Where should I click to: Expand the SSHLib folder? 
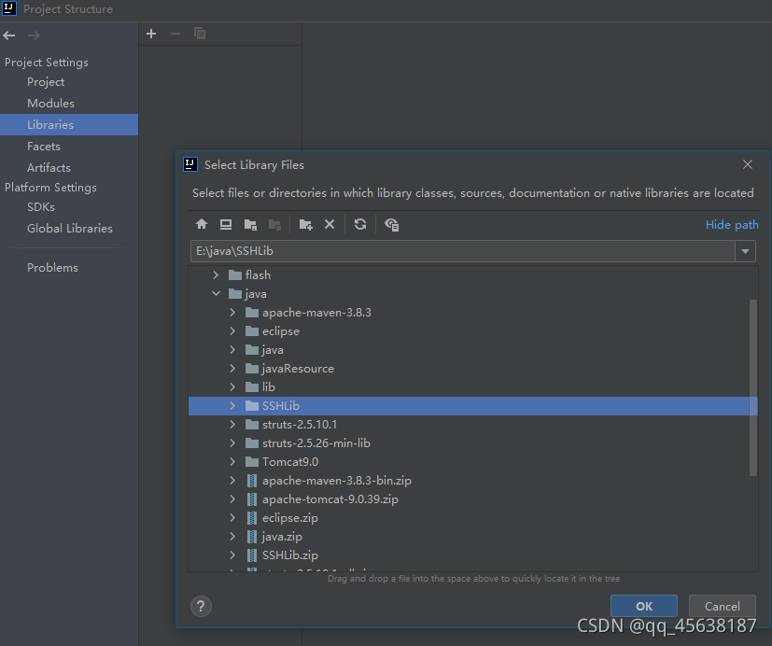(x=232, y=406)
